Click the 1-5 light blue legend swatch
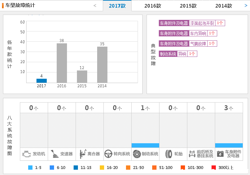Screen dimensions: 250x175 pyautogui.click(x=31, y=168)
